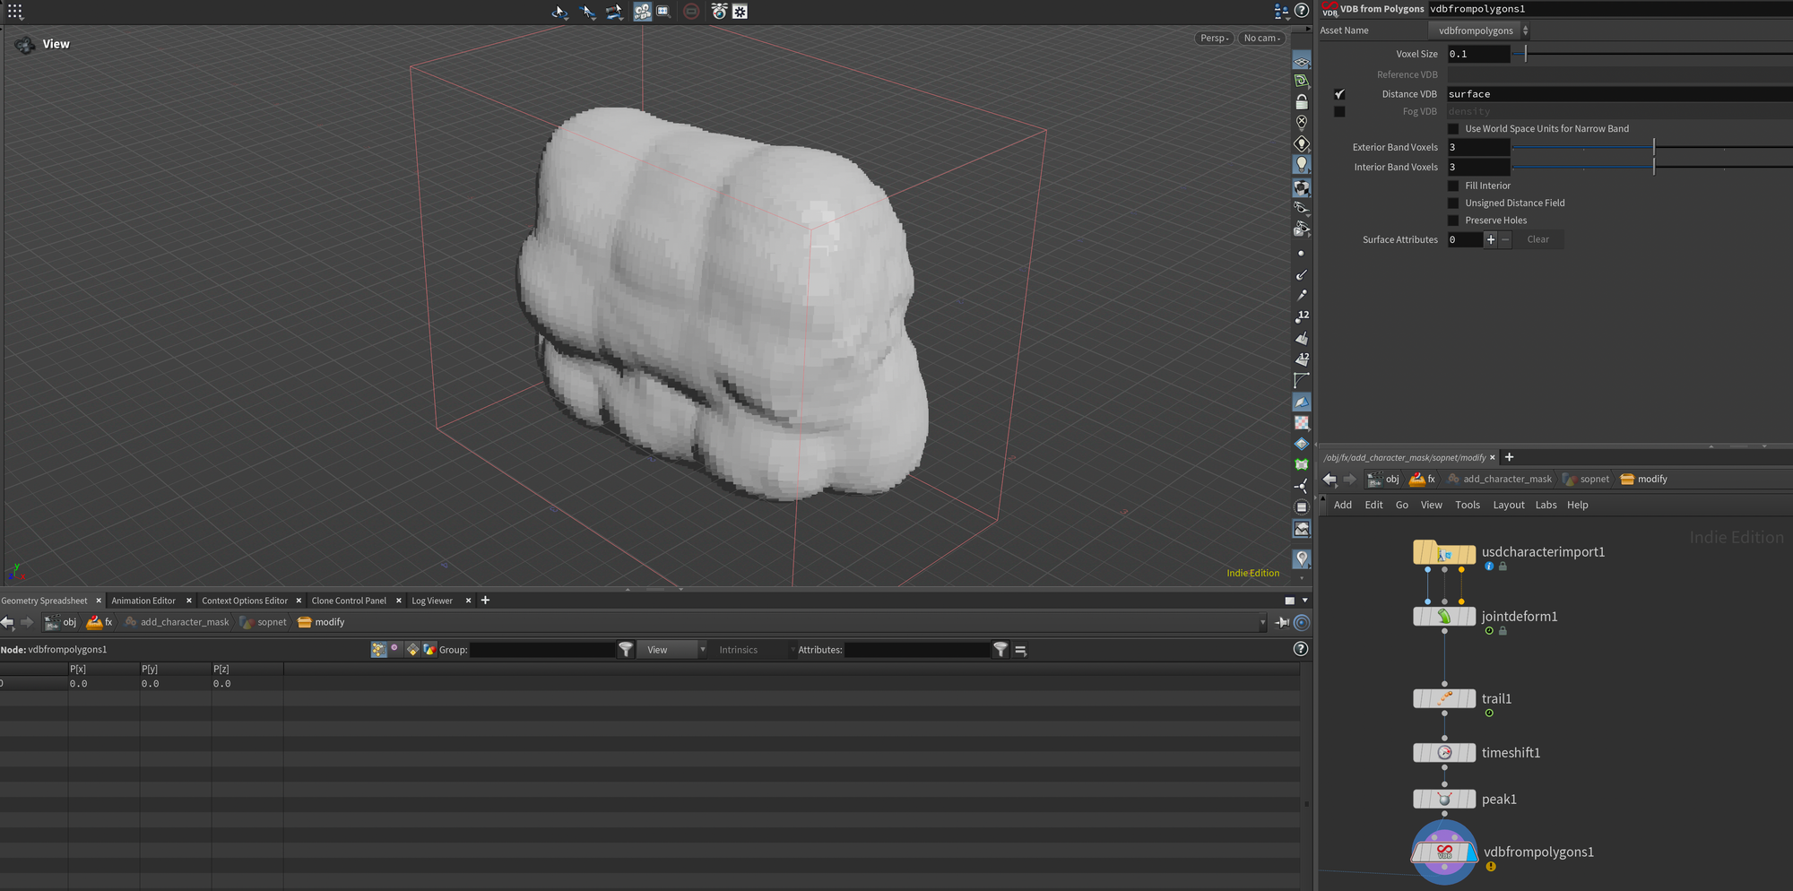Select the usdcharacterimport1 node
The image size is (1793, 891).
(1444, 553)
